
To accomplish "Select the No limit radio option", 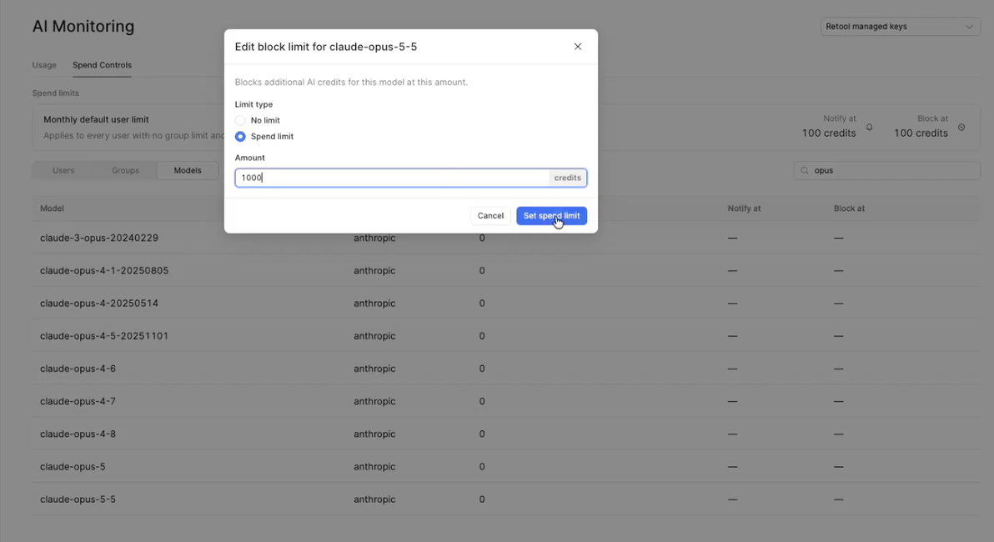I will 240,120.
